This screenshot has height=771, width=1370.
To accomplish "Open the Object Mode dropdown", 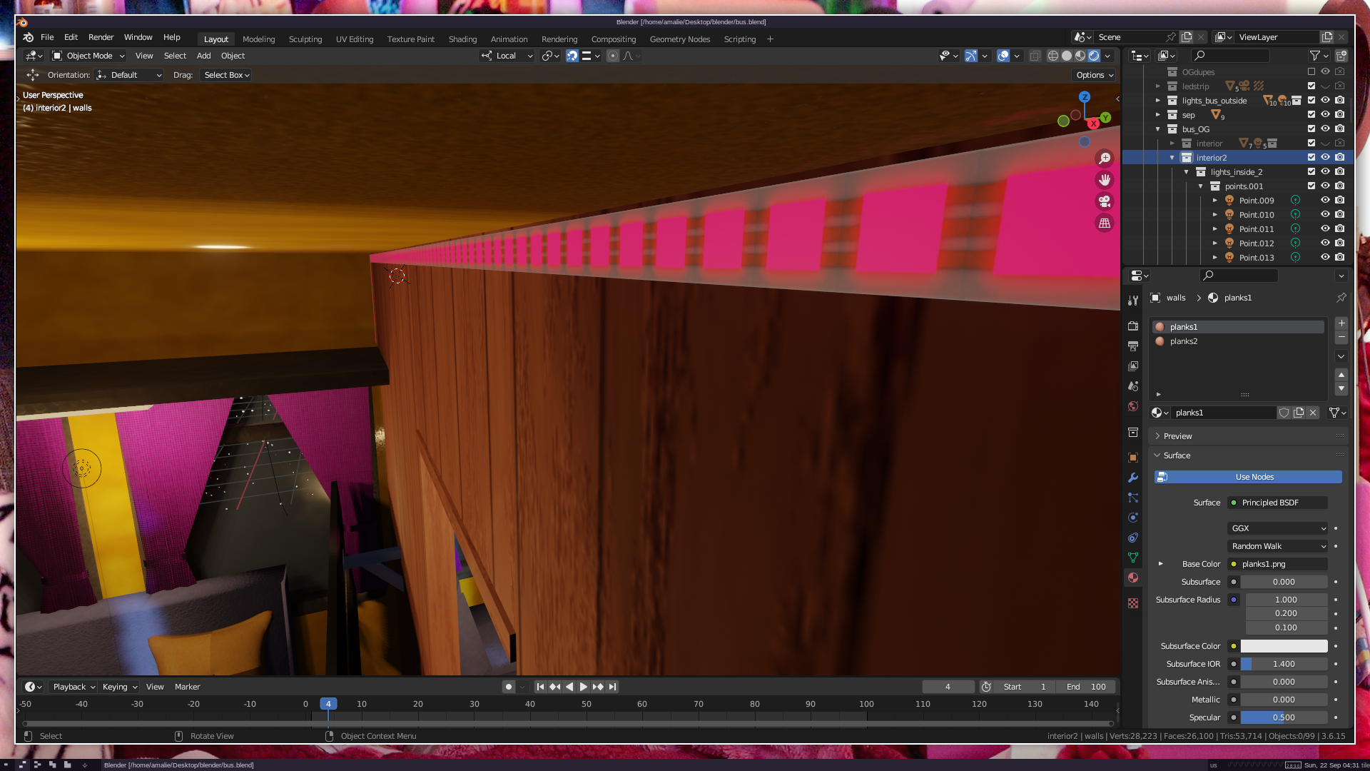I will 89,56.
